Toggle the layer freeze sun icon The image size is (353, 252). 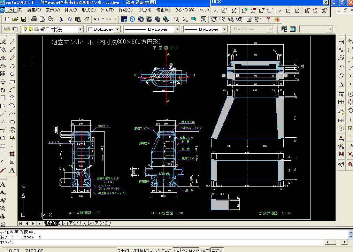coord(31,29)
